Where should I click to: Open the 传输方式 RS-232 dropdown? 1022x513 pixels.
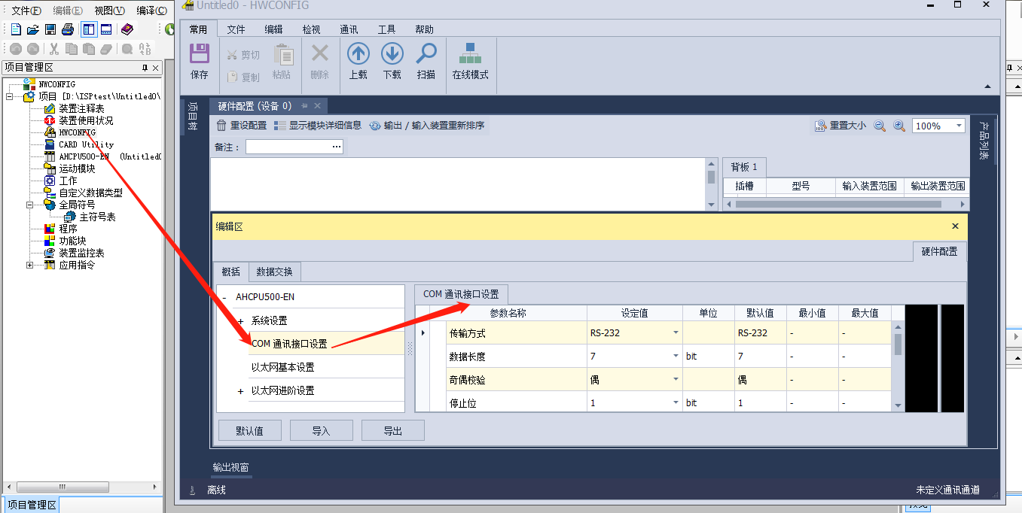click(676, 333)
